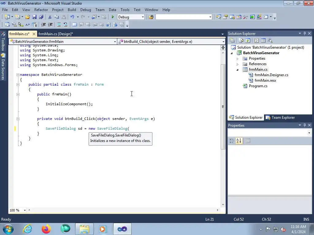This screenshot has height=235, width=314.
Task: Expand the References node in Solution Explorer
Action: (238, 64)
